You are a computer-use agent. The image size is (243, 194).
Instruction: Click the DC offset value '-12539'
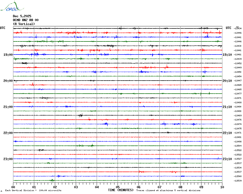(238, 181)
